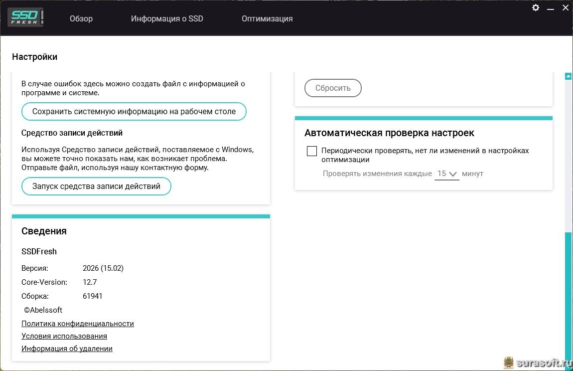Screen dimensions: 573x371
Task: Click the Сведения section heading
Action: tap(44, 231)
